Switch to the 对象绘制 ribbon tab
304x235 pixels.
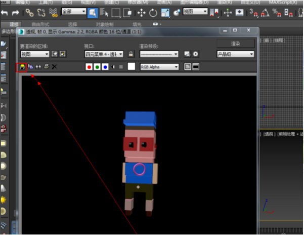105,24
